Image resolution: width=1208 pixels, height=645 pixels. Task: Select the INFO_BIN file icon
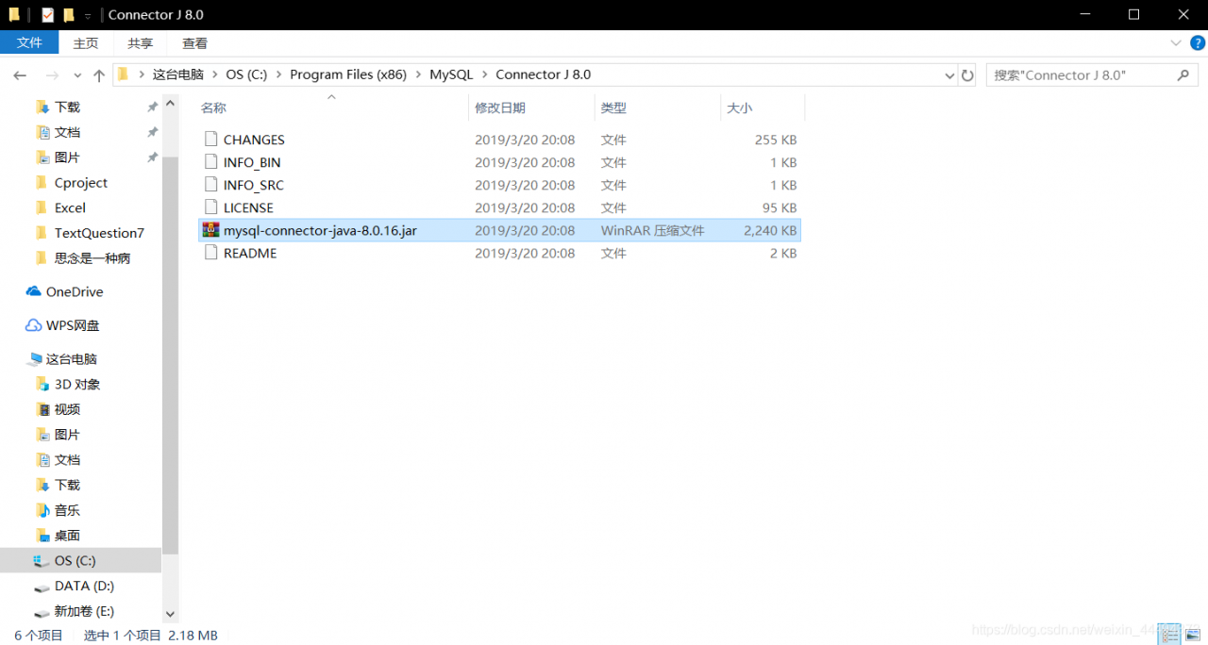[211, 162]
